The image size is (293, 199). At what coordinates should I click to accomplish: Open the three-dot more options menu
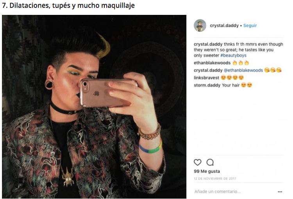(280, 192)
